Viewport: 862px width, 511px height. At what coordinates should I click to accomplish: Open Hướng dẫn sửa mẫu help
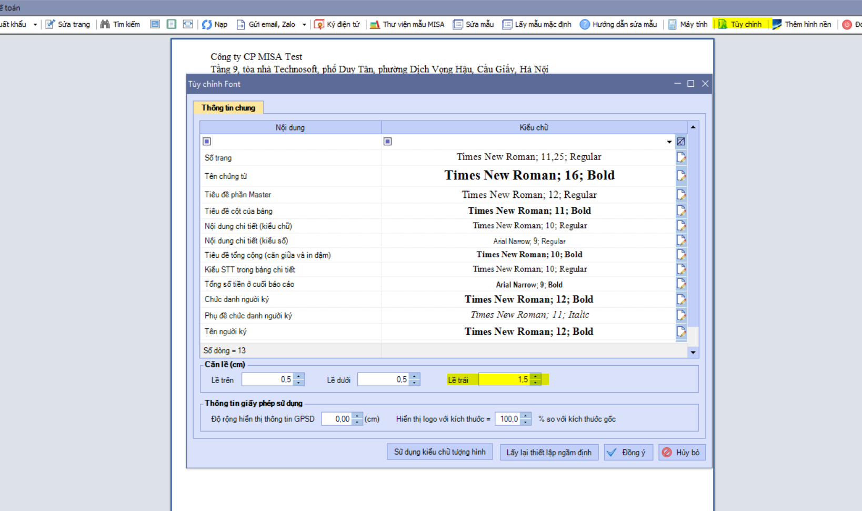point(585,25)
